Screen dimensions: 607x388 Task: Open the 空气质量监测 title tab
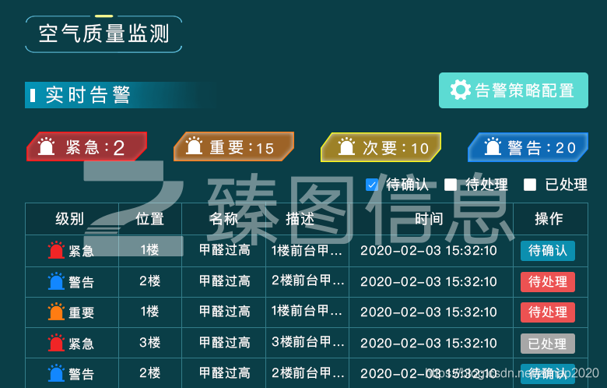coord(104,34)
